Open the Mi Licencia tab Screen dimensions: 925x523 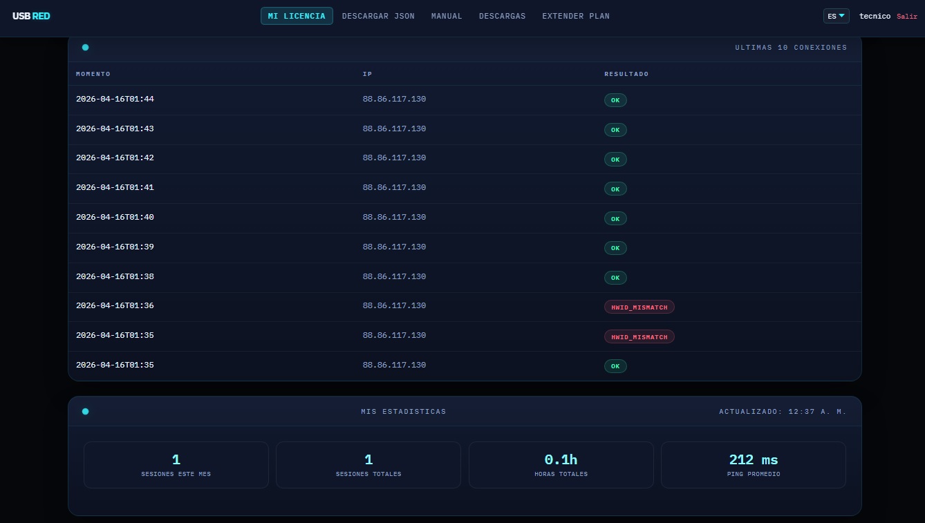pyautogui.click(x=297, y=16)
